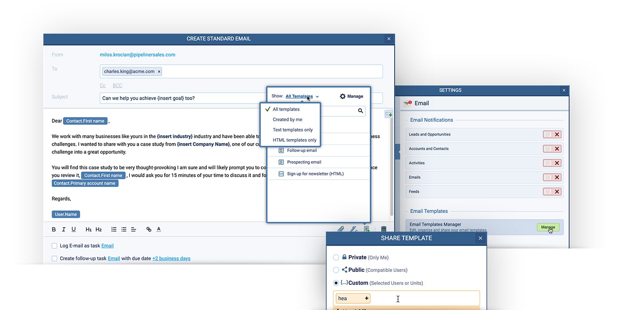Select the H1 heading style

tap(88, 229)
